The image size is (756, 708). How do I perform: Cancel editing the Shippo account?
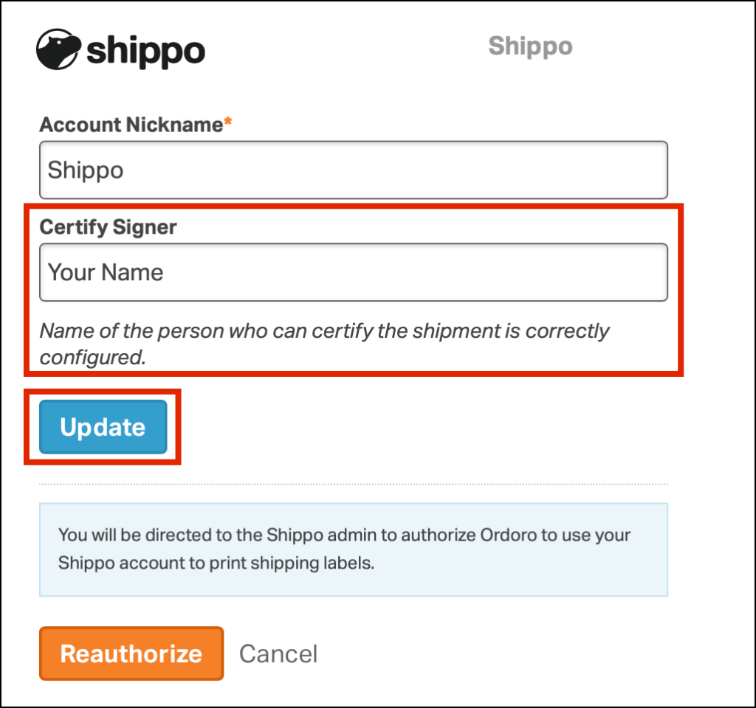tap(278, 654)
